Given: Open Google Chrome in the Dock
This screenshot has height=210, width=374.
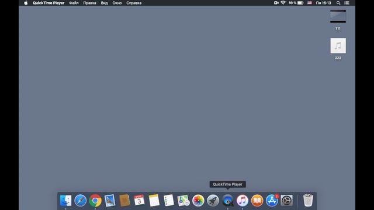Looking at the screenshot, I should pos(95,201).
